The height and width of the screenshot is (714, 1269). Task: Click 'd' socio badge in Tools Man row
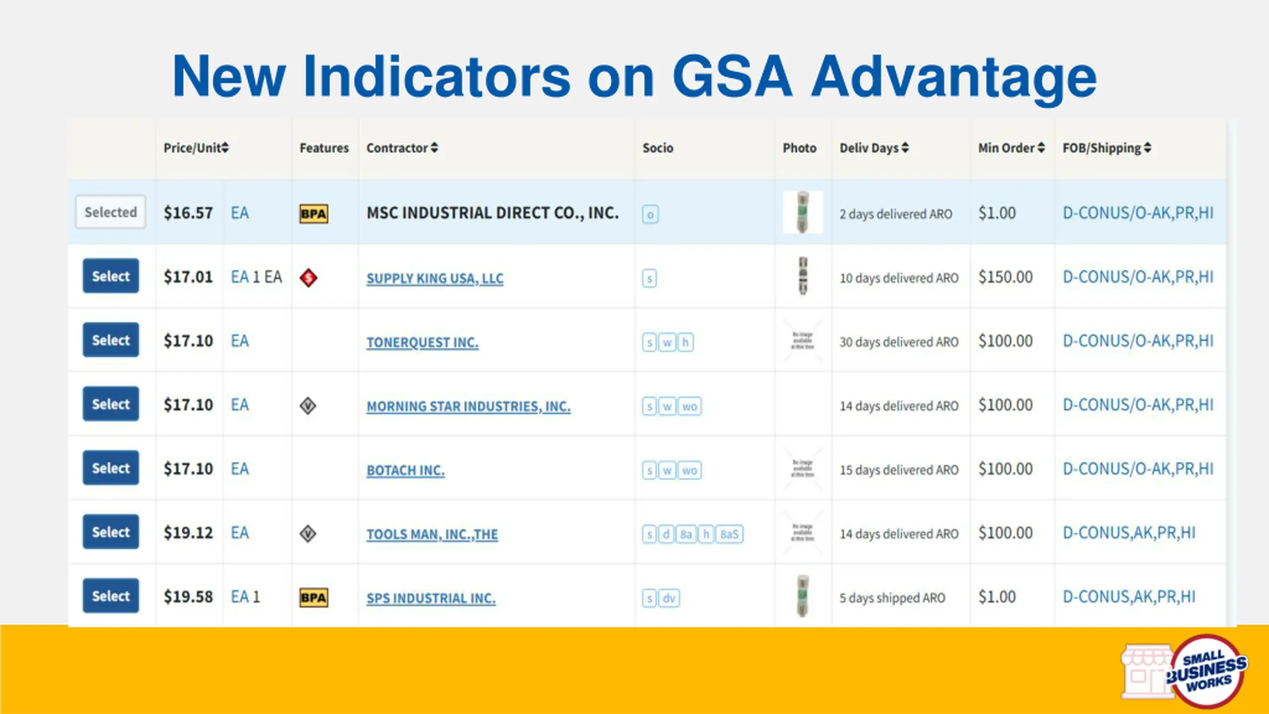tap(666, 535)
